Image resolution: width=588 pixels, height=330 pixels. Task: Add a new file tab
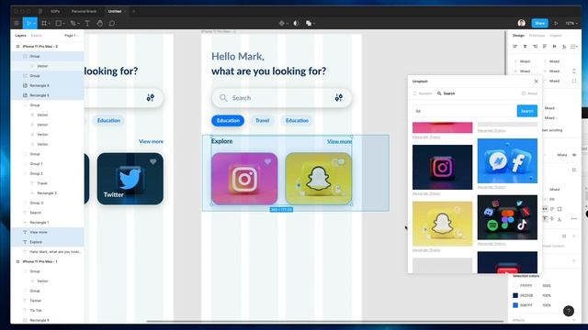tap(134, 11)
